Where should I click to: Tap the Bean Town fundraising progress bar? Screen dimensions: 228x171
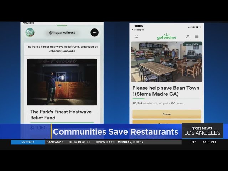pyautogui.click(x=167, y=99)
